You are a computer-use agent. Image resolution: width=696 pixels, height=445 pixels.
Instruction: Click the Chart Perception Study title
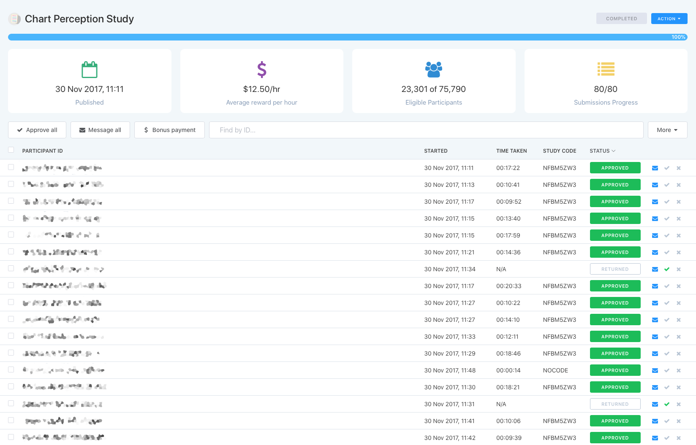(x=79, y=19)
